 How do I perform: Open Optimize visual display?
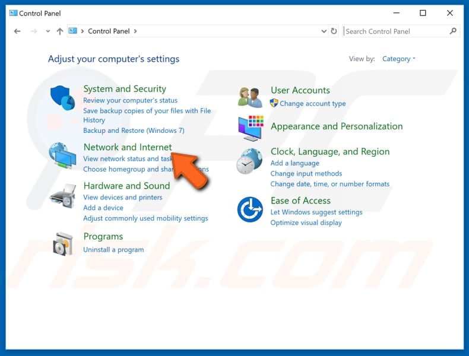click(306, 223)
